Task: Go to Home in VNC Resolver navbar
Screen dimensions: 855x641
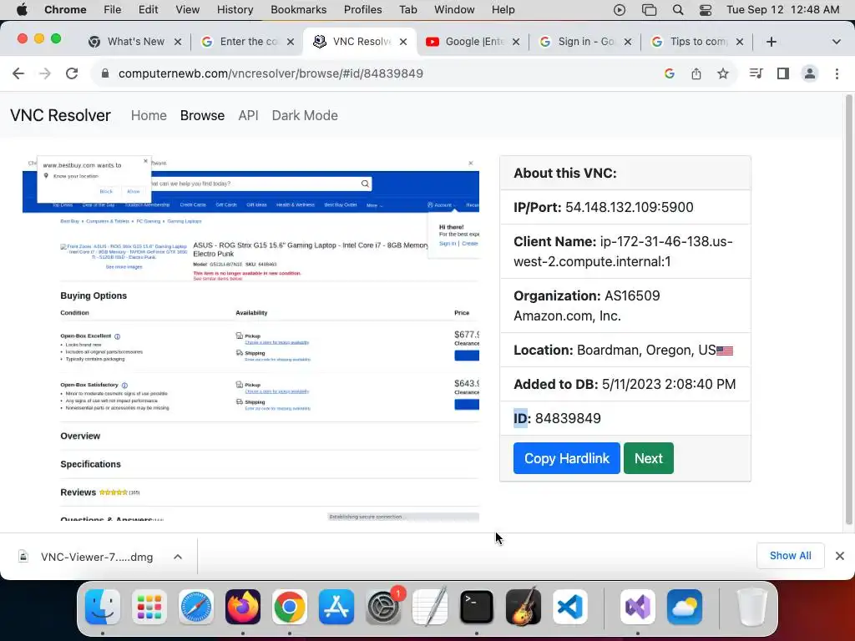Action: coord(149,115)
